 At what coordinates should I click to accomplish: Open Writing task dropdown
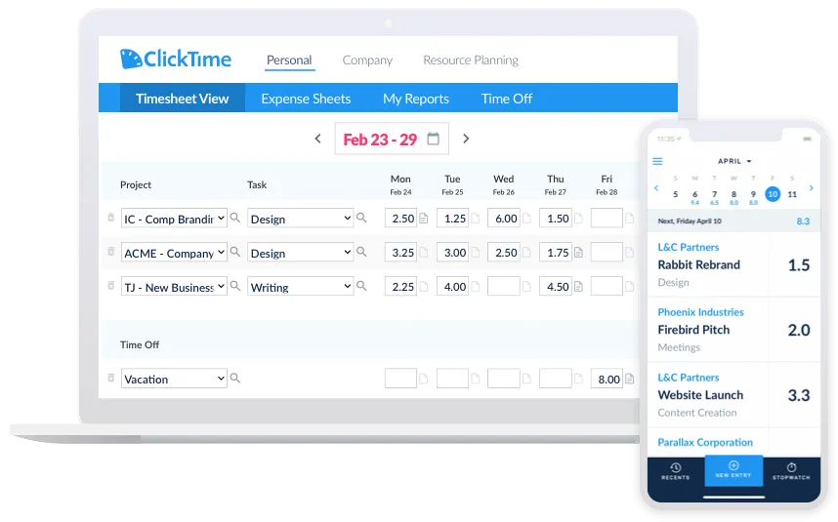300,287
